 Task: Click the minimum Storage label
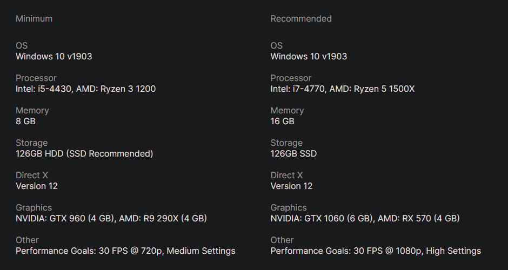tap(31, 143)
